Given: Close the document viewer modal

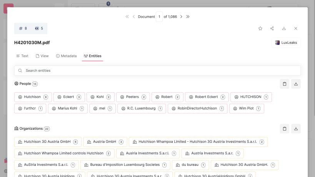Looking at the screenshot, I should [296, 28].
